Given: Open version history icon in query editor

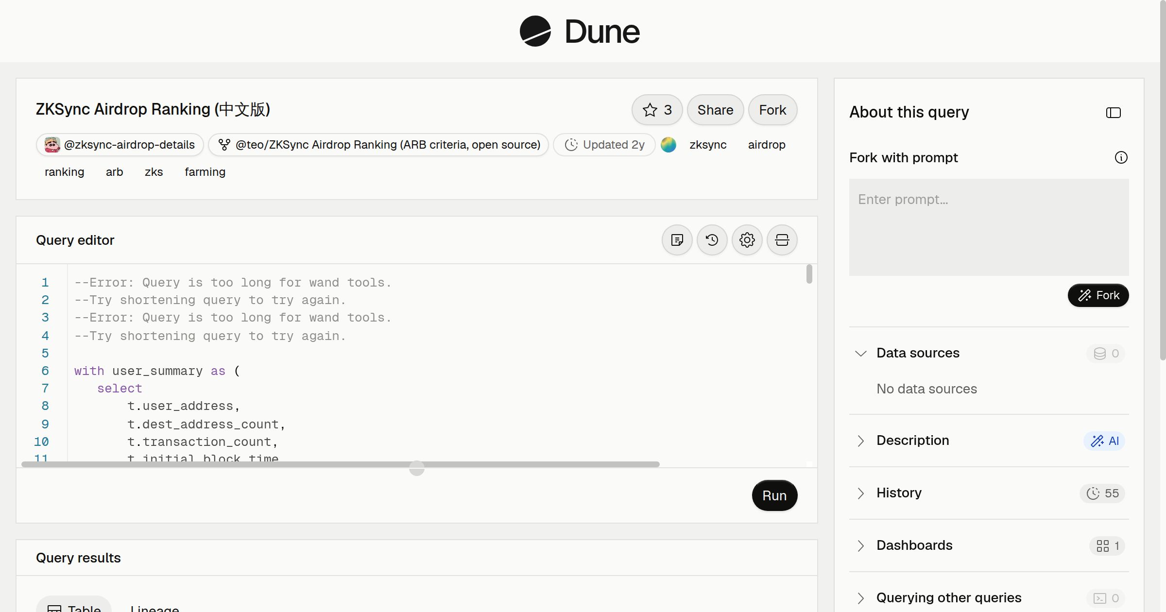Looking at the screenshot, I should pos(712,240).
